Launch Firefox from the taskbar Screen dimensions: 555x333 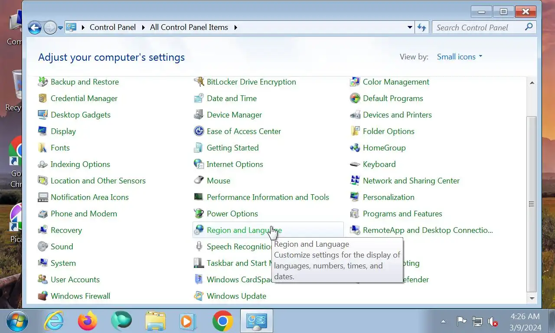(x=88, y=321)
